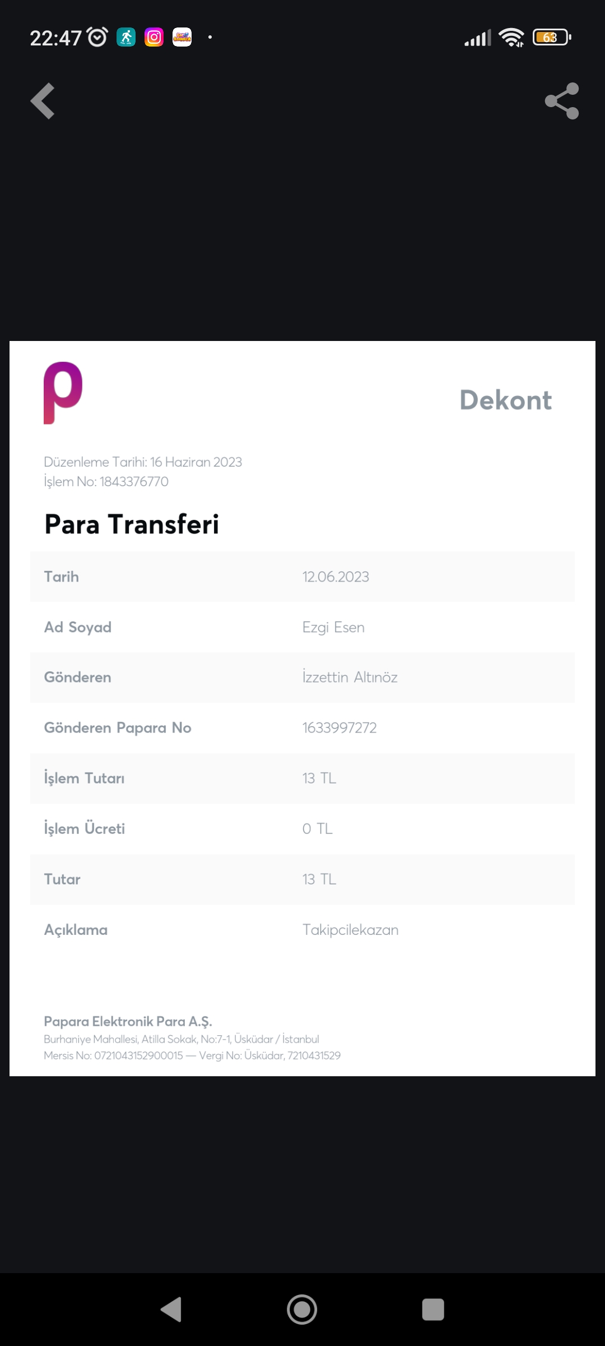The image size is (605, 1346).
Task: Tap the walking-figure notification icon
Action: 126,38
